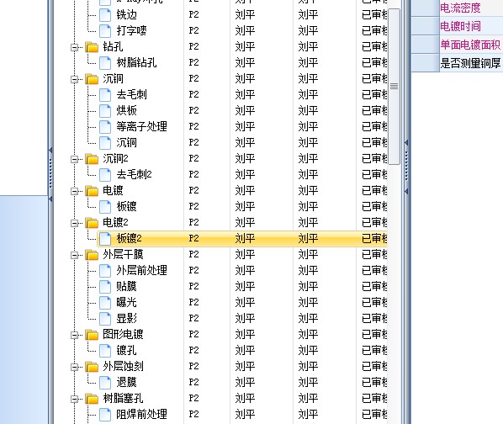Select the 曝光 process item

click(126, 303)
